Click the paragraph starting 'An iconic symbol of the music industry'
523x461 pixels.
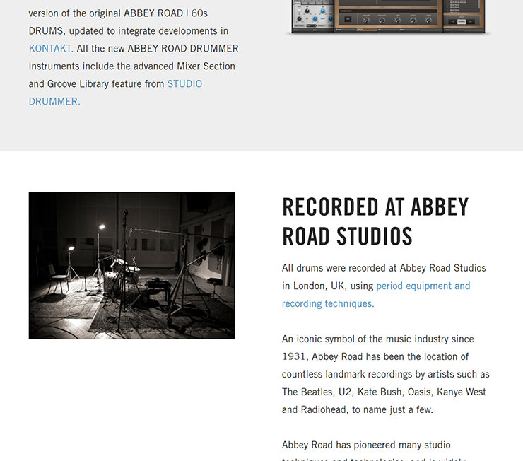click(386, 374)
